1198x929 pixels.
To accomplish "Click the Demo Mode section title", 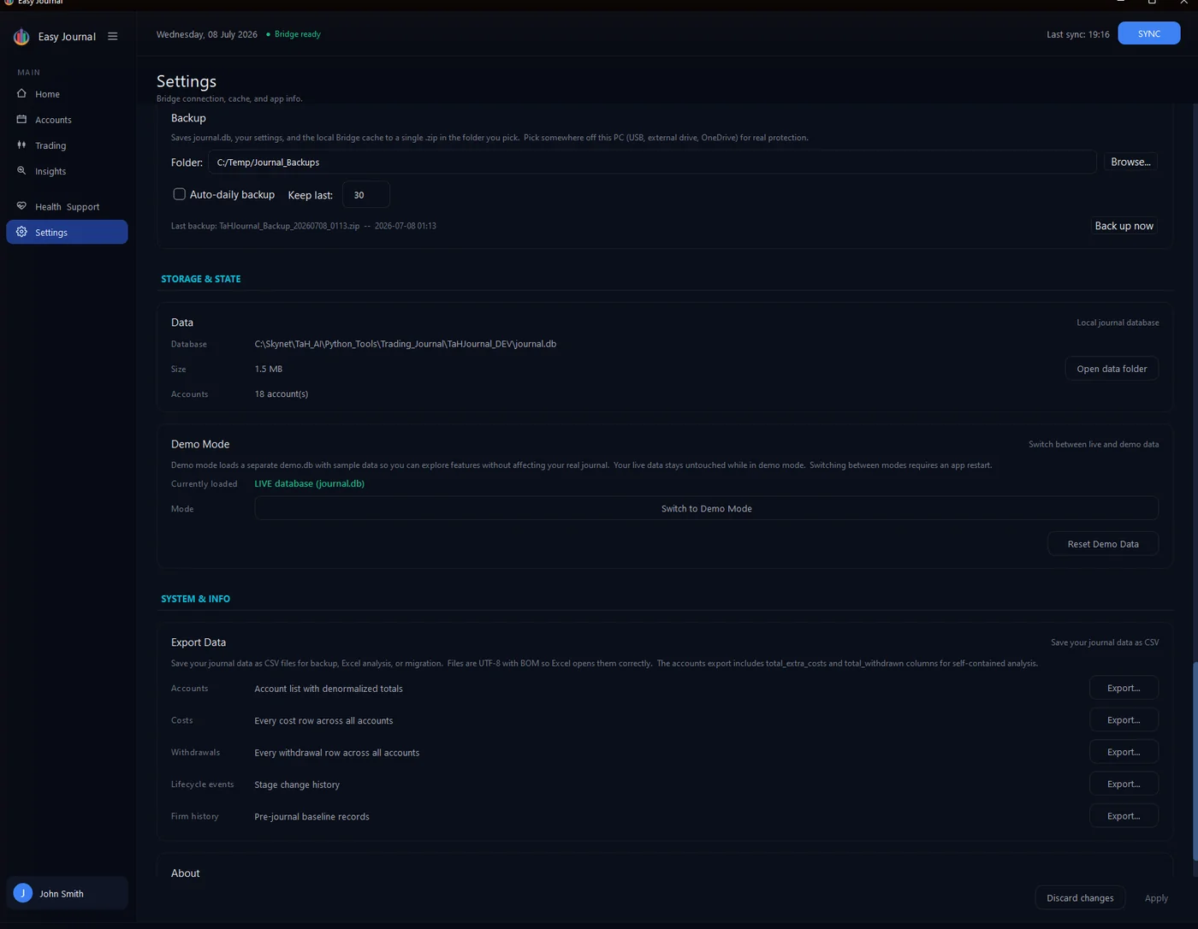I will pos(200,444).
